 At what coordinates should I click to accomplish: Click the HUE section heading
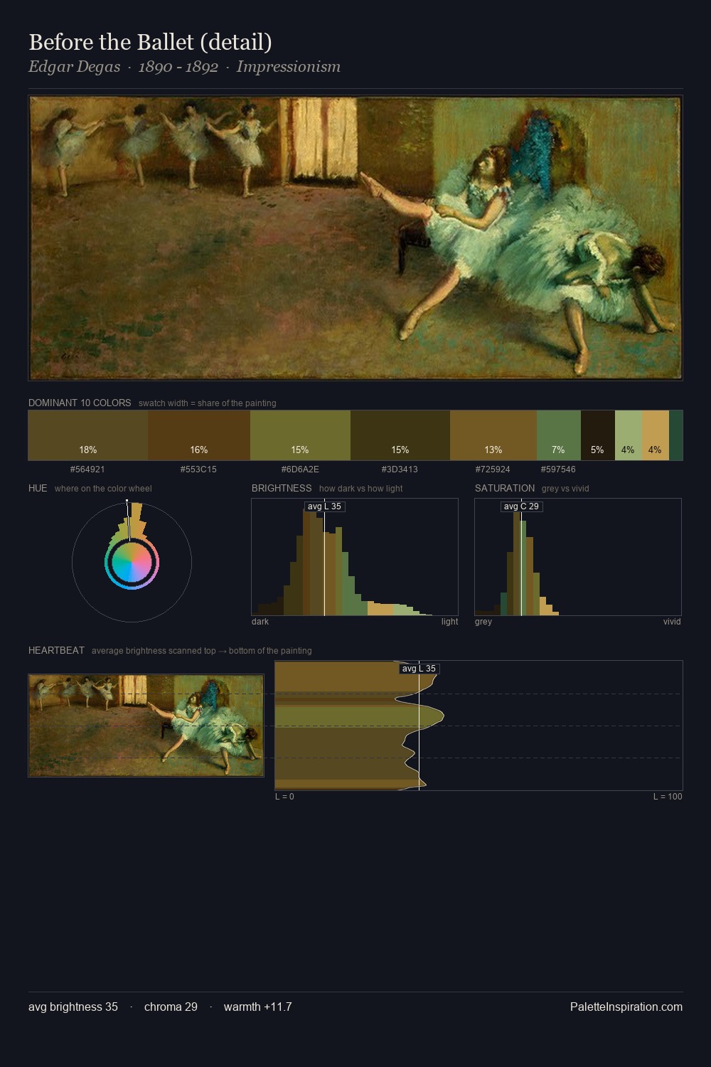38,488
